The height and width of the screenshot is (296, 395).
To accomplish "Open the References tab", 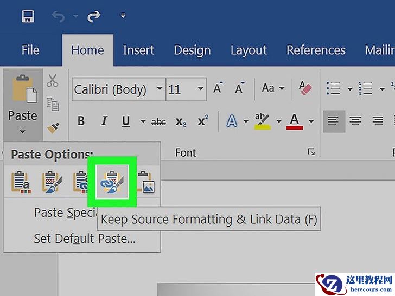I will click(316, 50).
